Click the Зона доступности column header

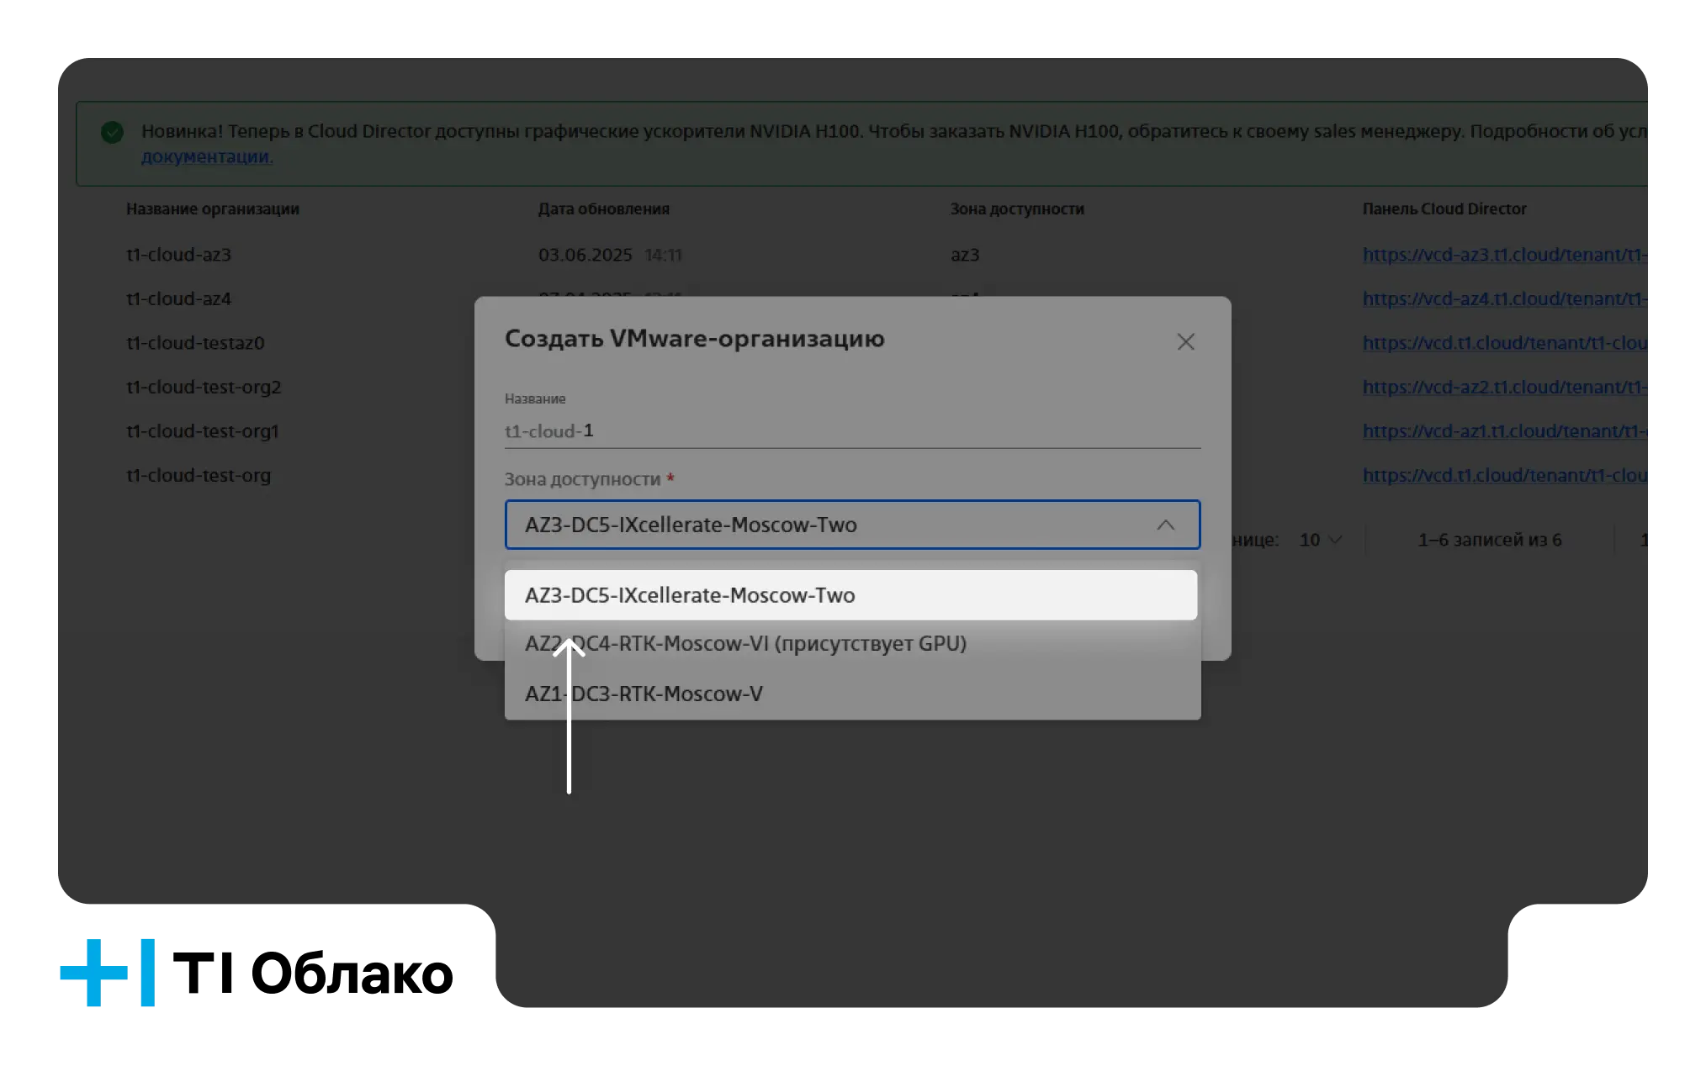[1017, 208]
